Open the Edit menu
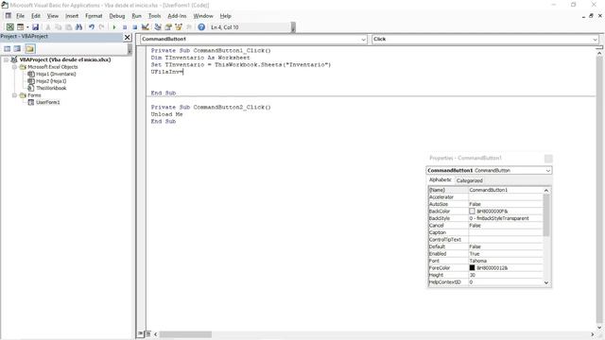 [36, 16]
